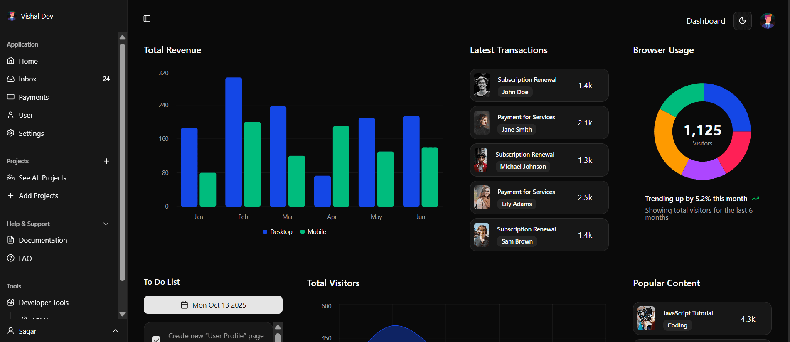Check the Create new User Profile page task
Screen dimensions: 790x342
(156, 339)
